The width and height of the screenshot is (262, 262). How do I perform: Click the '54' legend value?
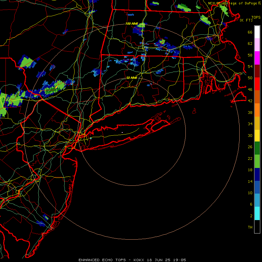tap(250, 66)
